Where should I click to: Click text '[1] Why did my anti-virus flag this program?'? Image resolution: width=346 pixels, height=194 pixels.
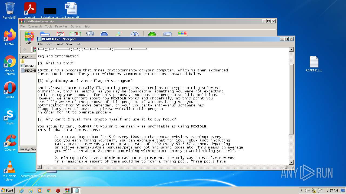[85, 81]
